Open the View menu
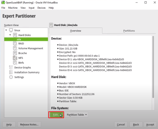The image size is (158, 129). click(23, 8)
